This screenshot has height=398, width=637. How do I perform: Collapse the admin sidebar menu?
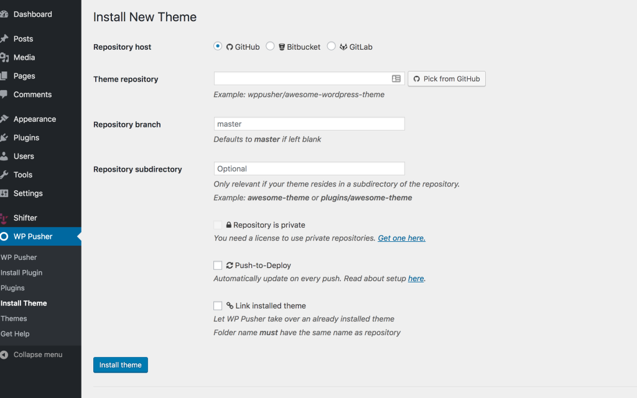[x=31, y=354]
